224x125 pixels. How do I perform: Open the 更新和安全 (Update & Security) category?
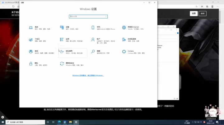coord(72,64)
